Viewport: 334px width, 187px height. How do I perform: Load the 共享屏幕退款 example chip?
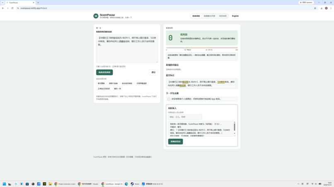pyautogui.click(x=142, y=83)
